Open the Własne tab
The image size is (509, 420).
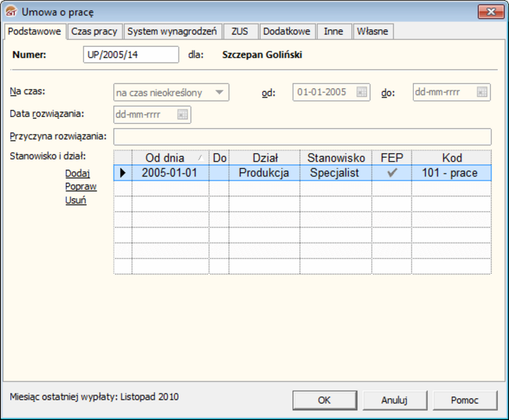coord(372,31)
